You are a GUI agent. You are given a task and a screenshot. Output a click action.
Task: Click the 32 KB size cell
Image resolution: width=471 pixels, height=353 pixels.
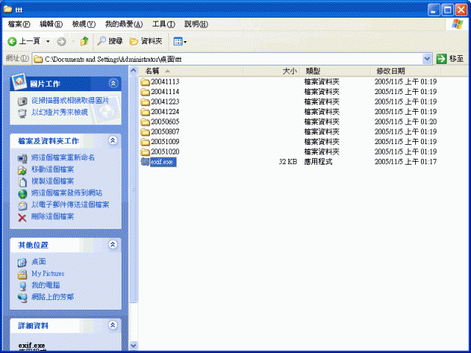288,162
